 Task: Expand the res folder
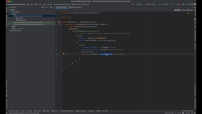(11, 26)
